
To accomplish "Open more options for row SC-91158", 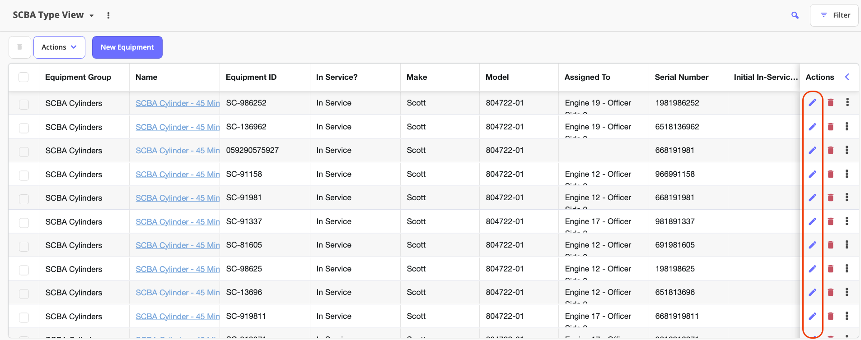I will pyautogui.click(x=847, y=174).
